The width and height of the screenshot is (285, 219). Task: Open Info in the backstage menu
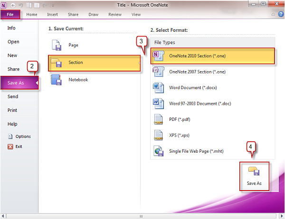click(11, 28)
